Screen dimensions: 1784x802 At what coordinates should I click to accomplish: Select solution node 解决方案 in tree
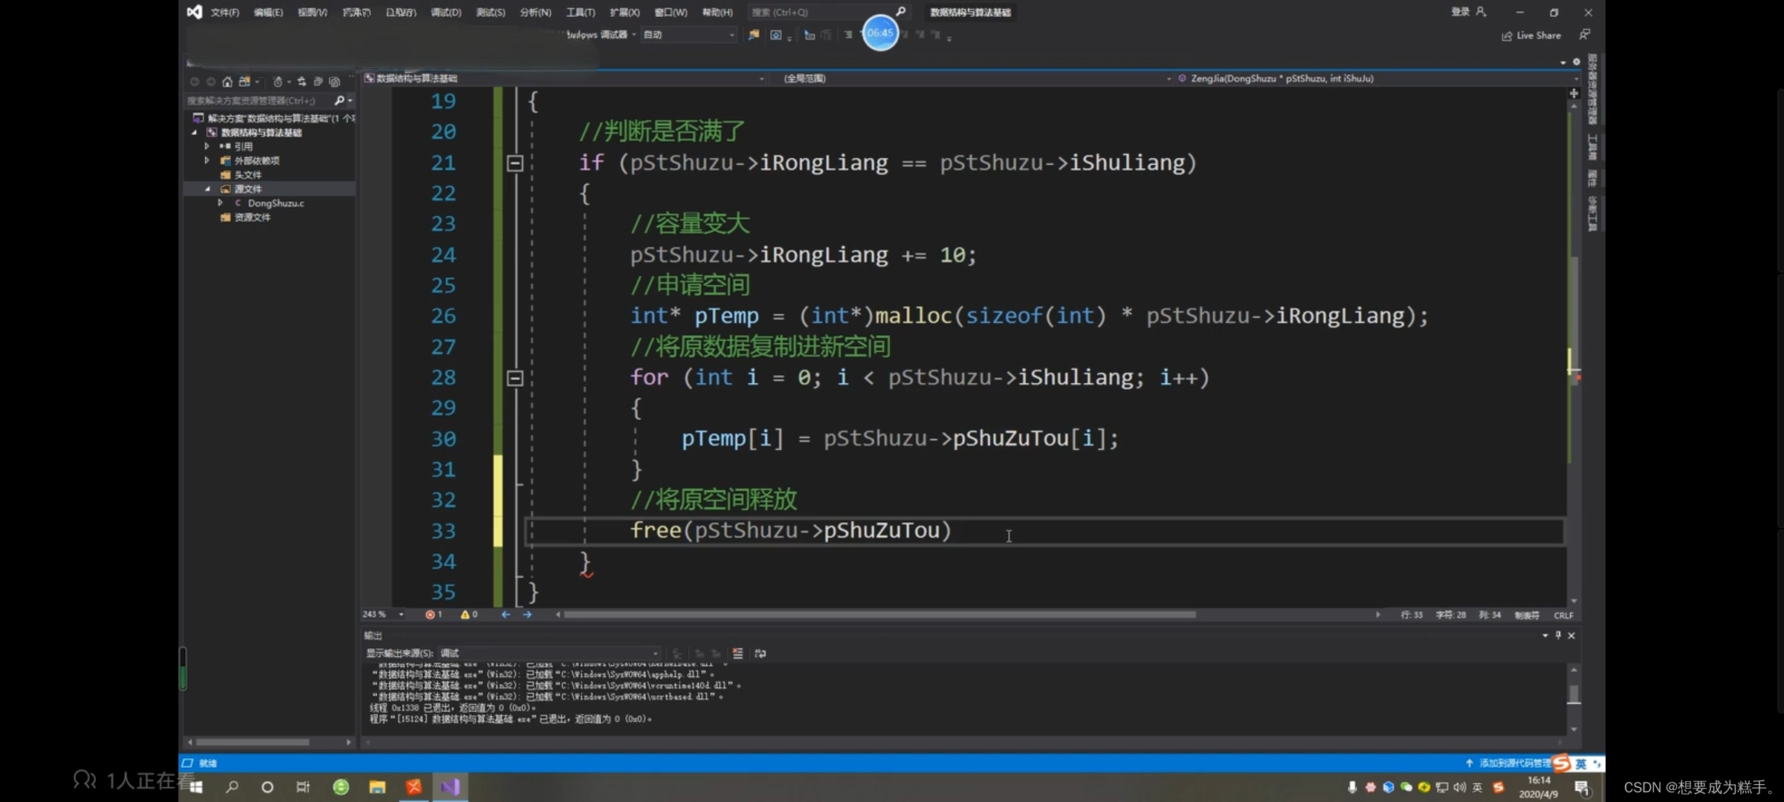coord(275,118)
